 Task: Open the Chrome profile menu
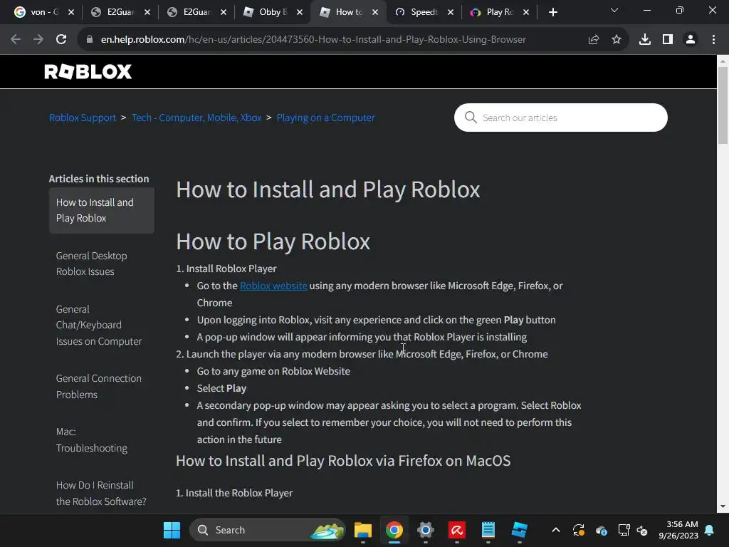[x=691, y=40]
